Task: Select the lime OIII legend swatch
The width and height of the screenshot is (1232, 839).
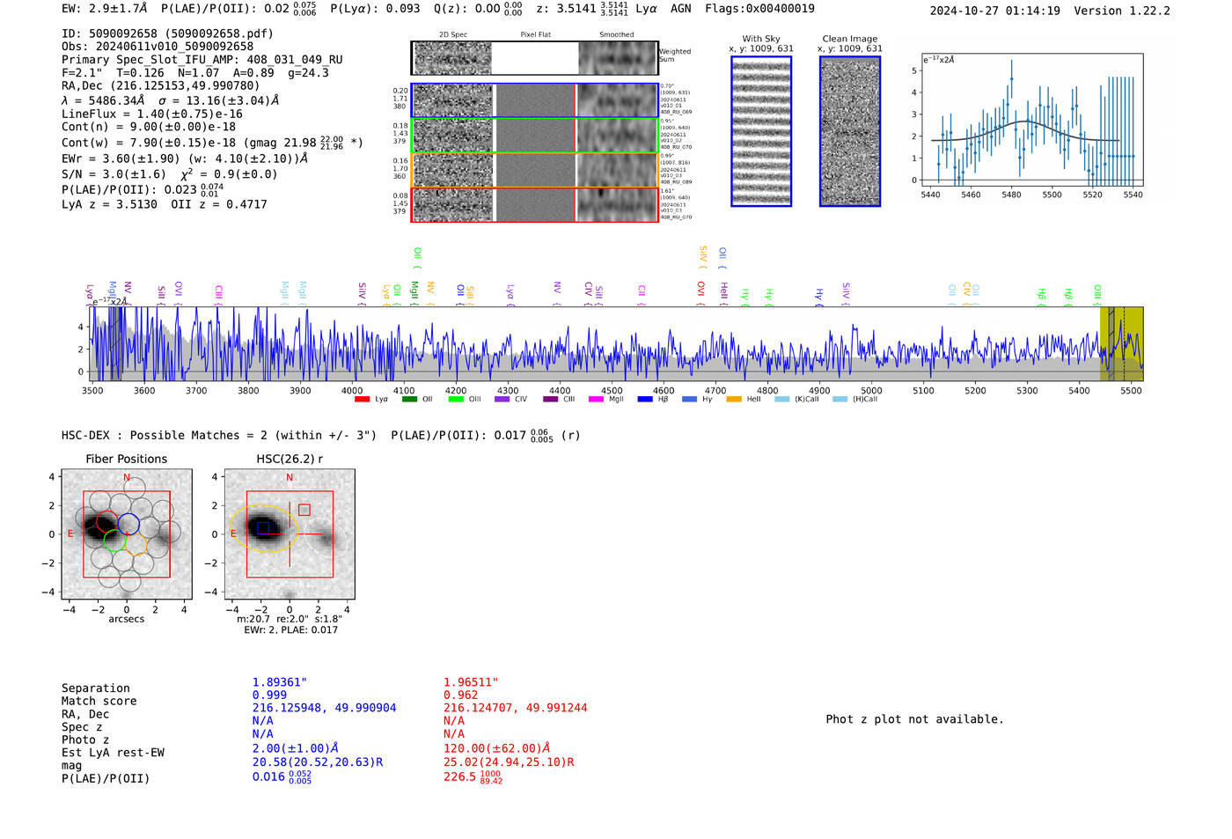Action: coord(456,400)
